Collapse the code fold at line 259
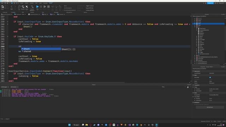Screen dimensions: 226x127 (x=8, y=22)
